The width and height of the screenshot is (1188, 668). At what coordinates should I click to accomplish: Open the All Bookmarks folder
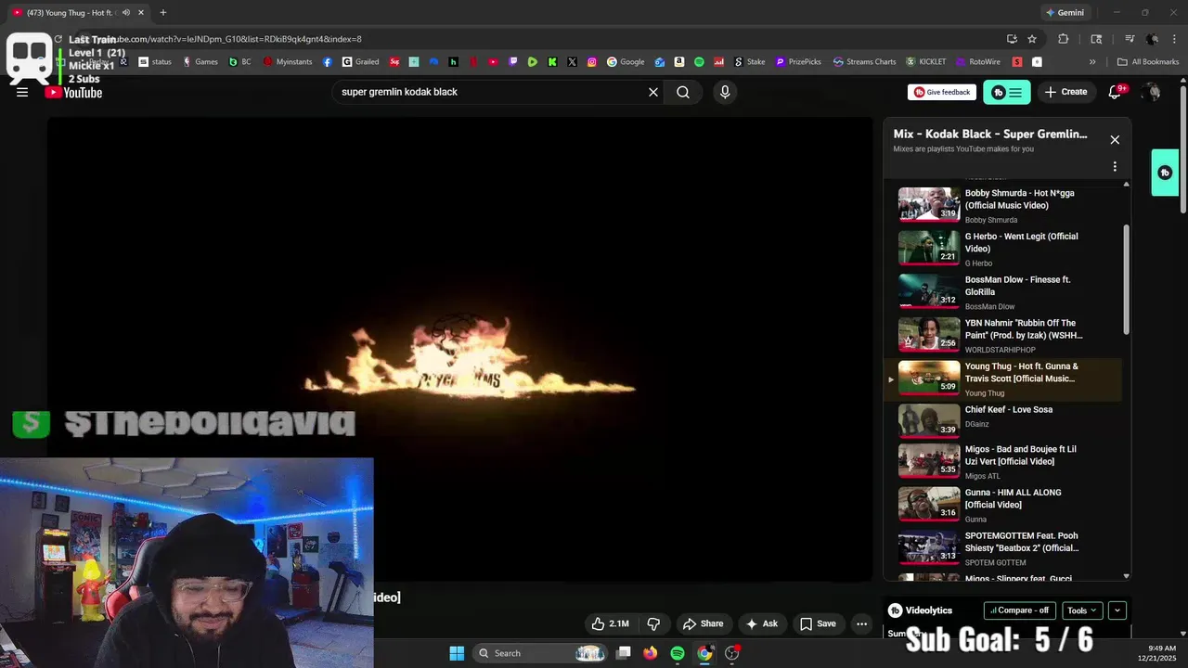coord(1148,62)
